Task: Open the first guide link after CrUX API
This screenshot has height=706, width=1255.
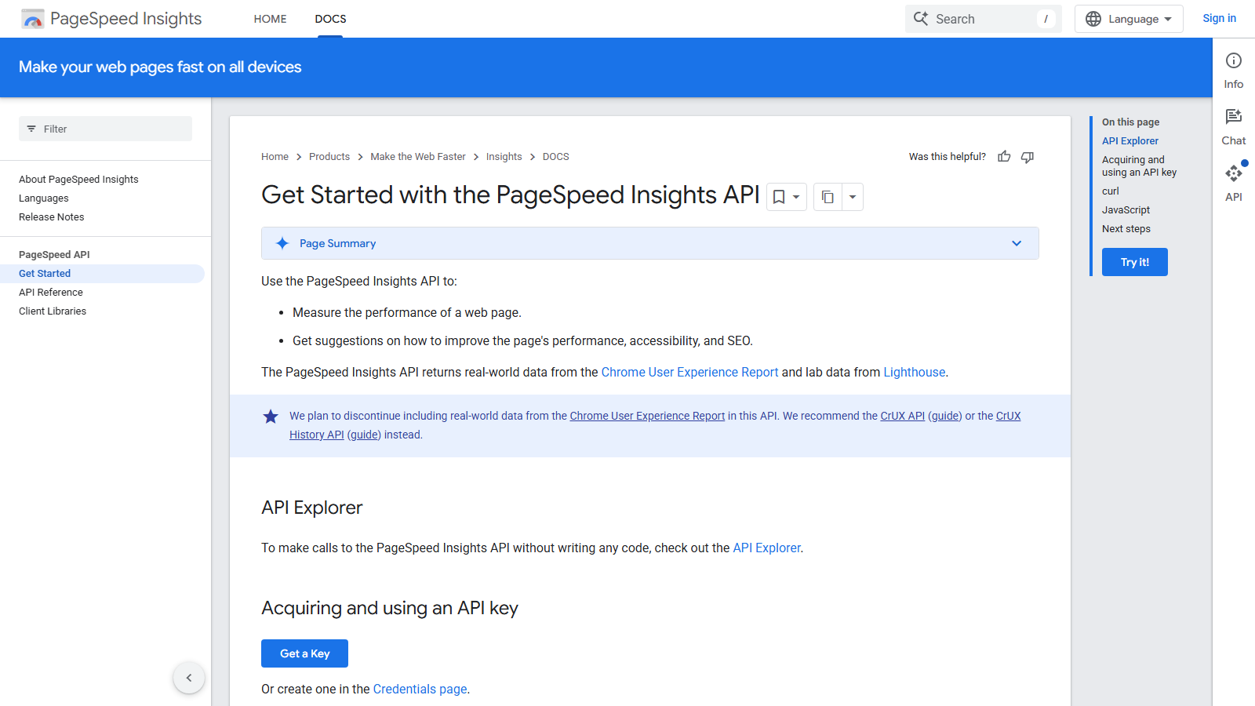Action: tap(945, 416)
